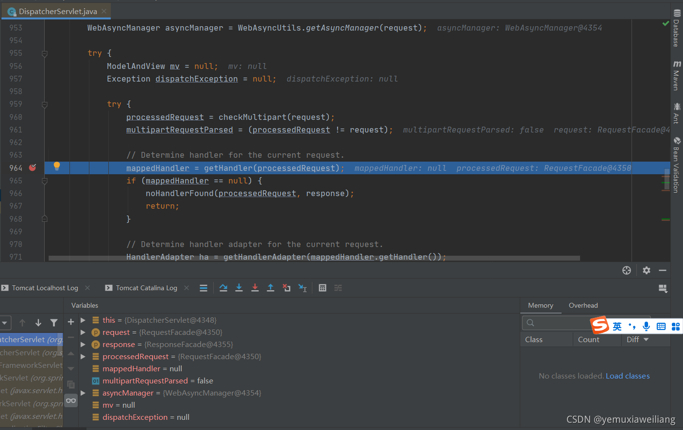This screenshot has height=430, width=683.
Task: Switch to the Memory tab
Action: click(541, 305)
